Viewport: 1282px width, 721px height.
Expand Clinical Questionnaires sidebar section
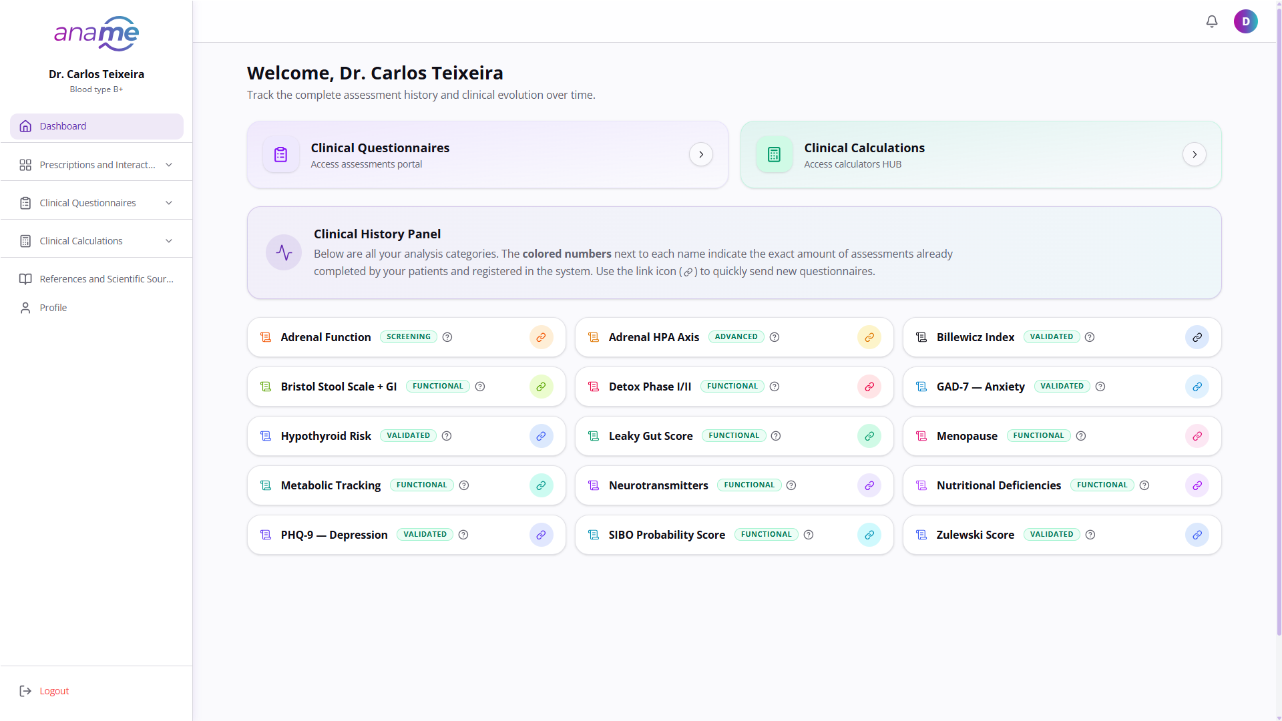click(x=97, y=203)
